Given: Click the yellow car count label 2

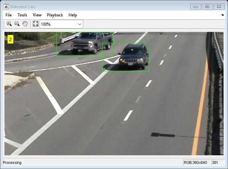Looking at the screenshot, I should pyautogui.click(x=10, y=39).
